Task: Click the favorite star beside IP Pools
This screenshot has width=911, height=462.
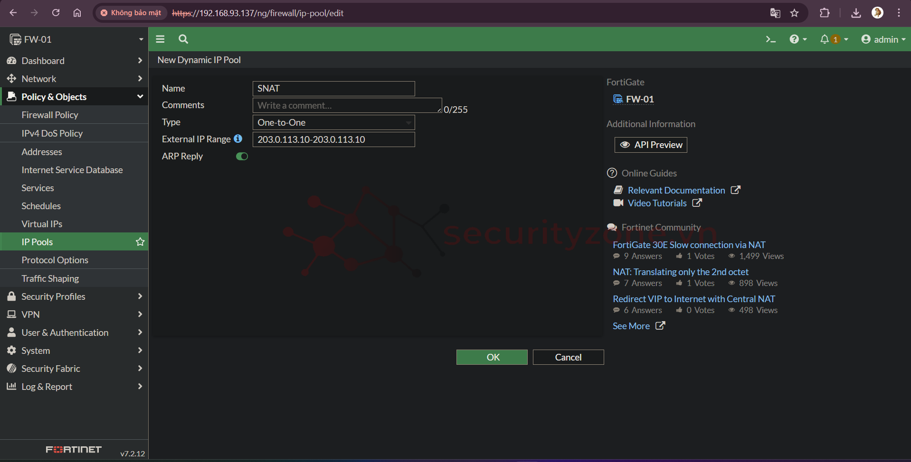Action: coord(140,242)
